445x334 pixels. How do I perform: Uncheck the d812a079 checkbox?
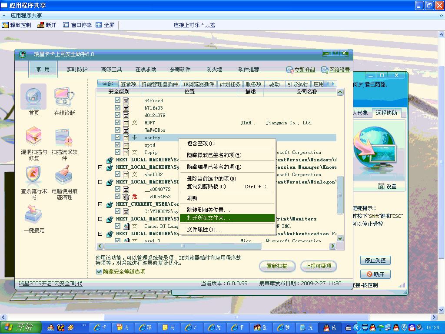[117, 115]
